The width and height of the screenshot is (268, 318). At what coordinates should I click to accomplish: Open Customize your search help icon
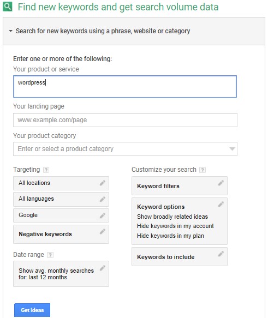point(203,170)
